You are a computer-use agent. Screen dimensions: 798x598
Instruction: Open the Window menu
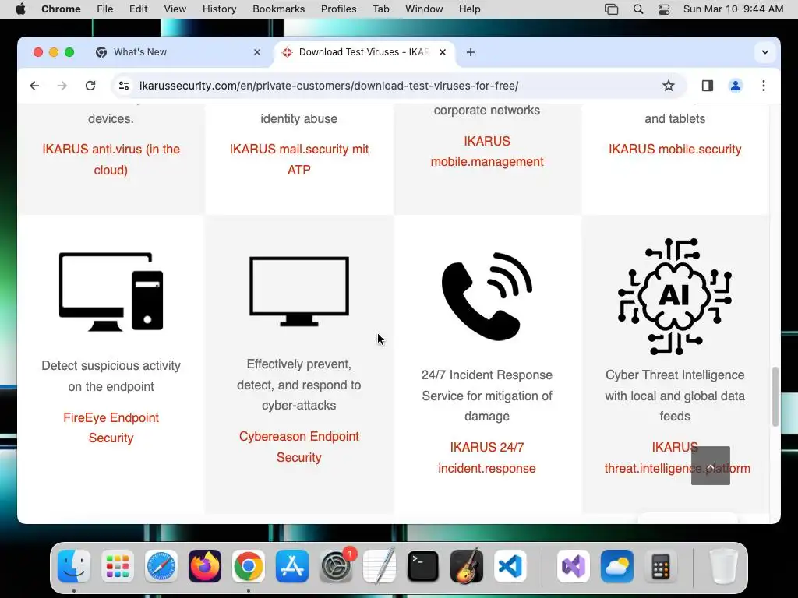(424, 9)
